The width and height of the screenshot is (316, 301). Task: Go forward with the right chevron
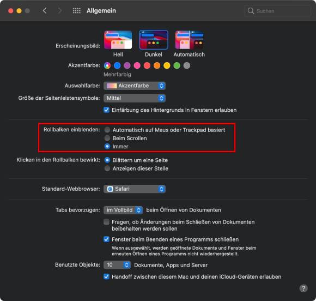tap(59, 11)
